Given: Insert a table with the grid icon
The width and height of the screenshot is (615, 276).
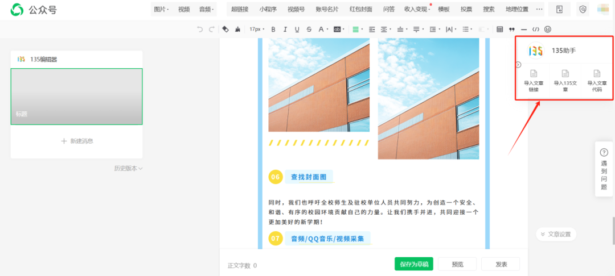Looking at the screenshot, I should point(500,29).
